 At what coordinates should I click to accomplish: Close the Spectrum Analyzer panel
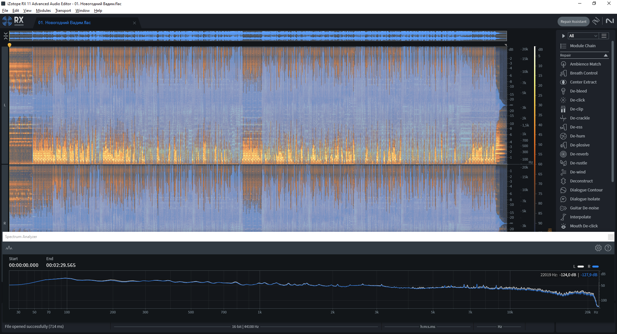pyautogui.click(x=611, y=237)
